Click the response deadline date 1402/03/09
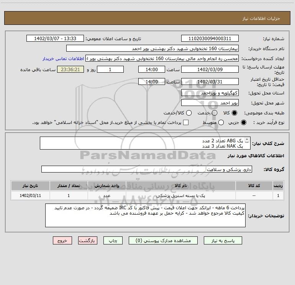Screen dimensions: 295x285 [x=210, y=69]
